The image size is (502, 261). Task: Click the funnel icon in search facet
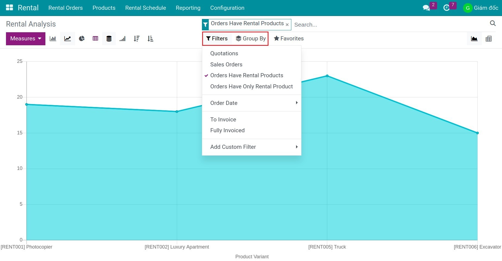click(x=205, y=25)
